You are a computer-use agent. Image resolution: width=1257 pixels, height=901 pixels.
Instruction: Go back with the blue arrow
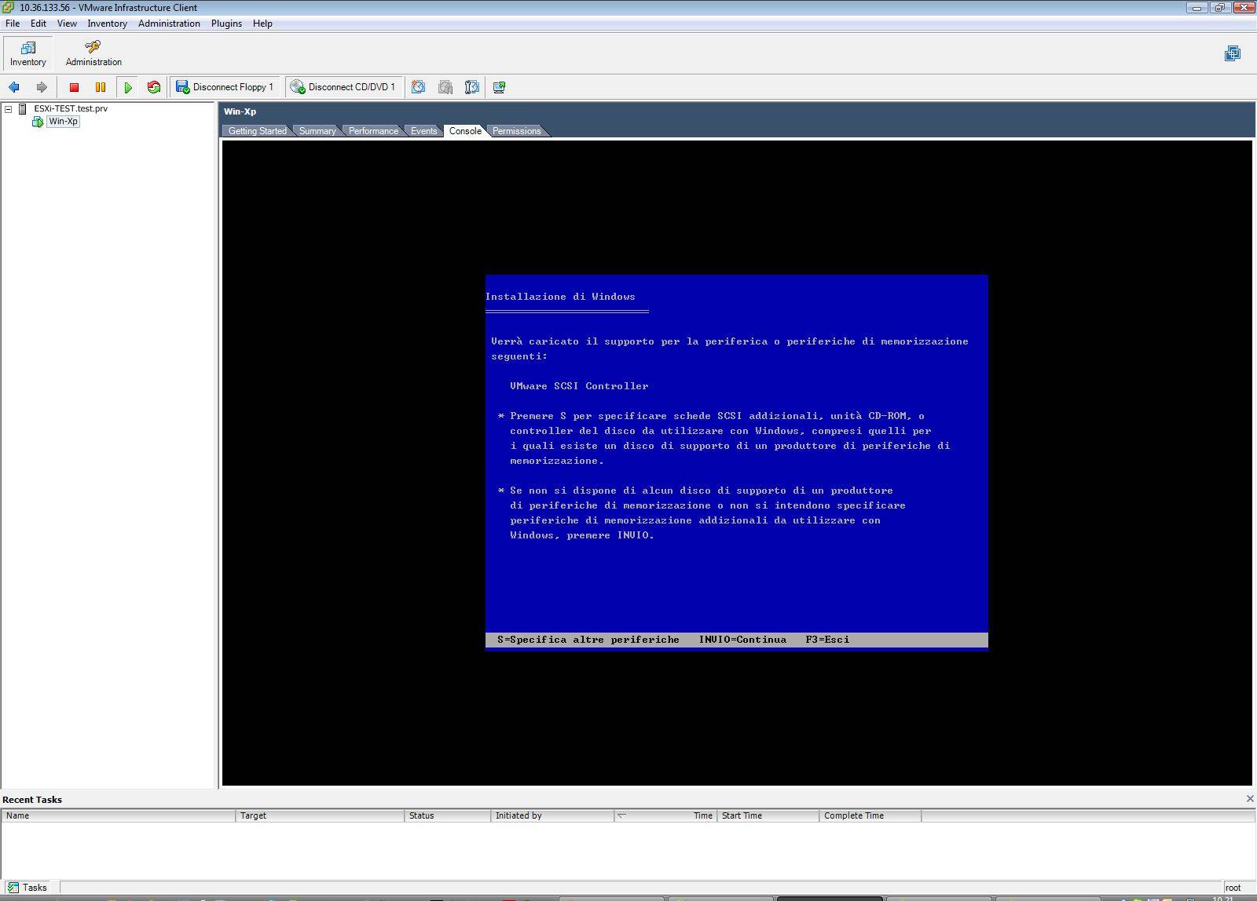coord(14,87)
